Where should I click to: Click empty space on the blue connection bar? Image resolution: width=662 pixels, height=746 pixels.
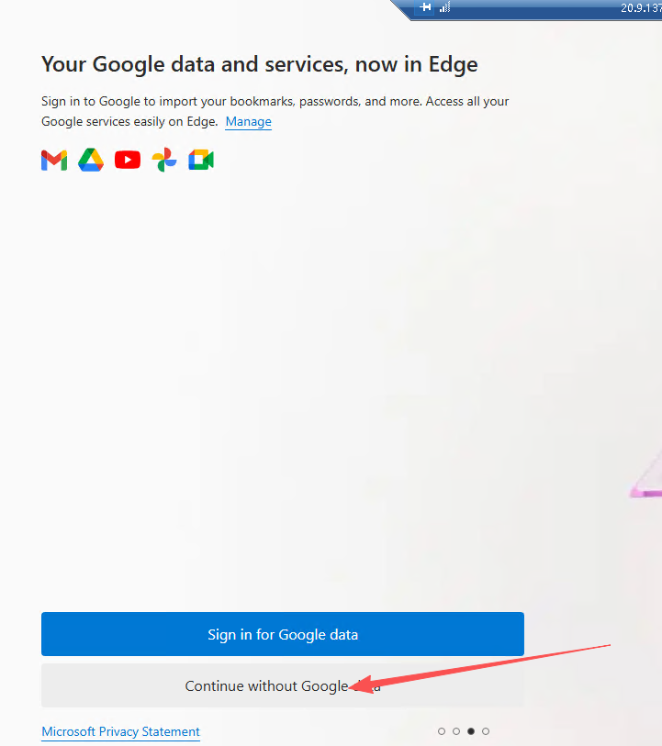533,7
